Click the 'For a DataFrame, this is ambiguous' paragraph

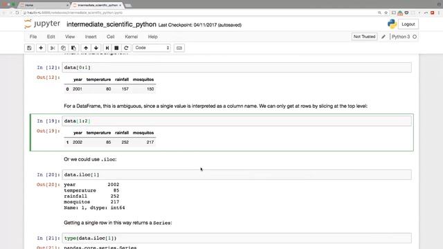pyautogui.click(x=215, y=106)
